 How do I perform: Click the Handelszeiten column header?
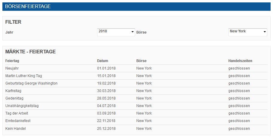240,61
